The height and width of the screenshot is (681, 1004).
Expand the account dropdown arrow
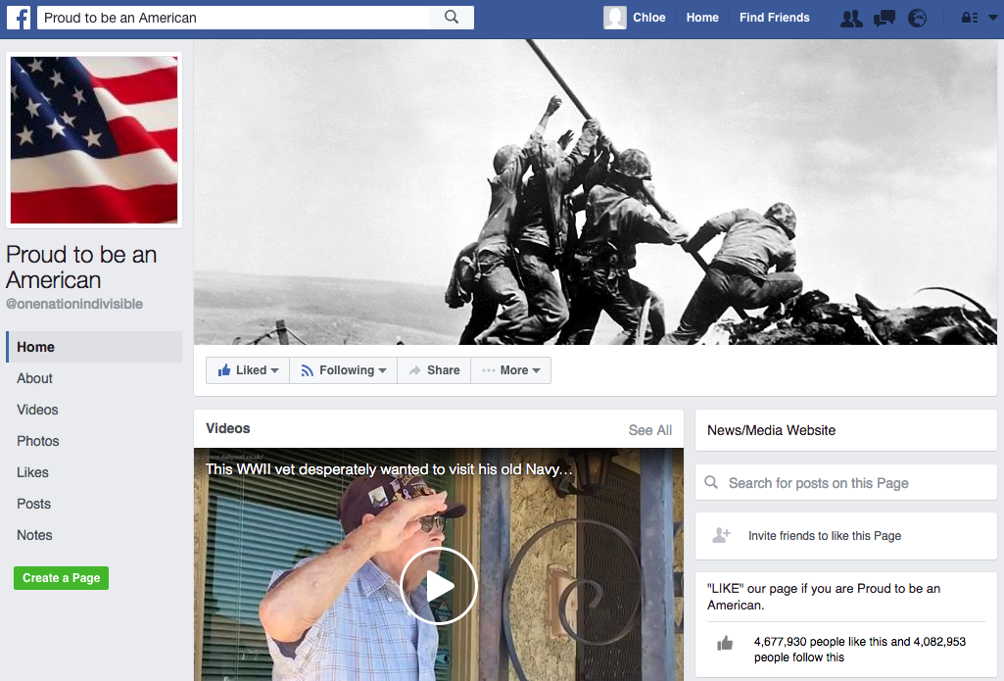[x=993, y=18]
